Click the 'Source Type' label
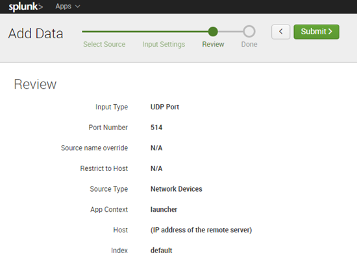The height and width of the screenshot is (270, 357). click(x=109, y=189)
